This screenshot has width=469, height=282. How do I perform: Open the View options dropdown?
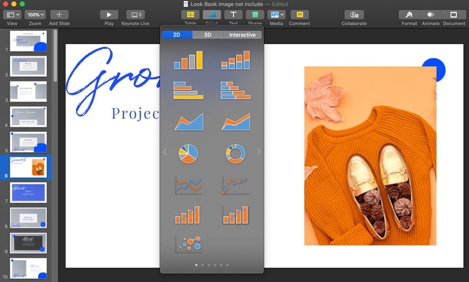click(12, 15)
